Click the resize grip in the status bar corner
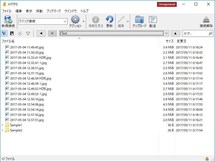 (213, 160)
